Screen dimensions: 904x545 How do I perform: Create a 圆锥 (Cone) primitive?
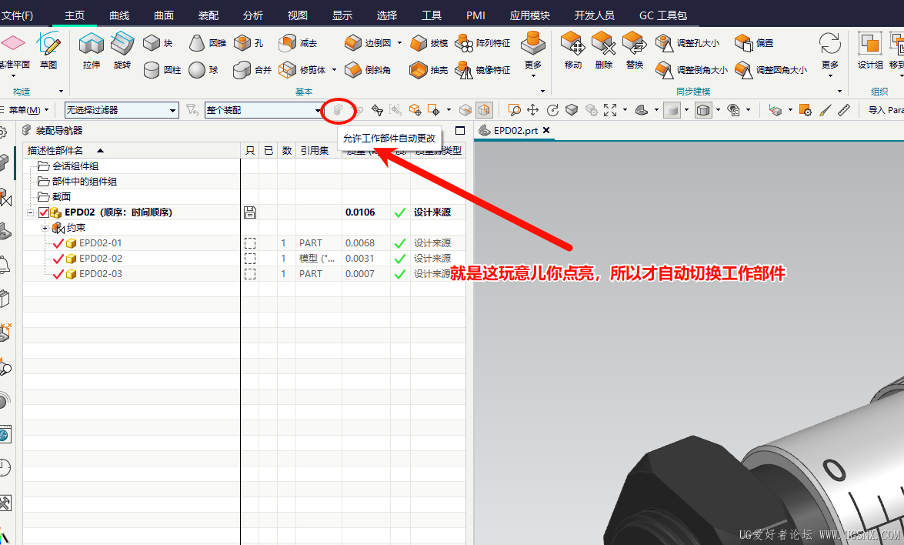pos(208,42)
